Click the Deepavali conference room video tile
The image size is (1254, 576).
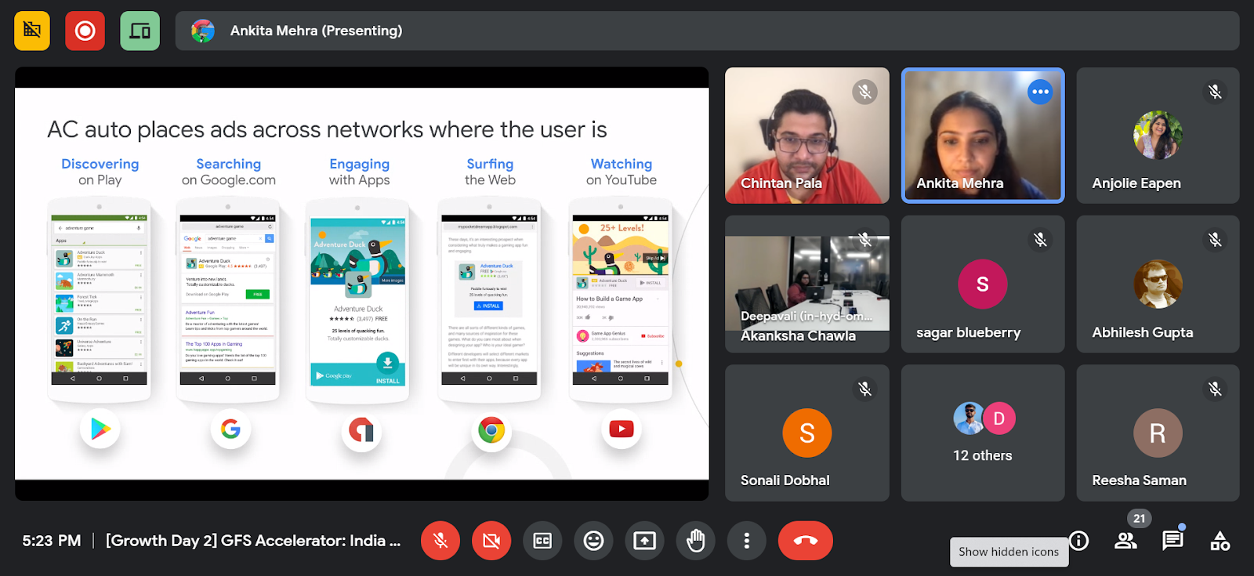[806, 284]
